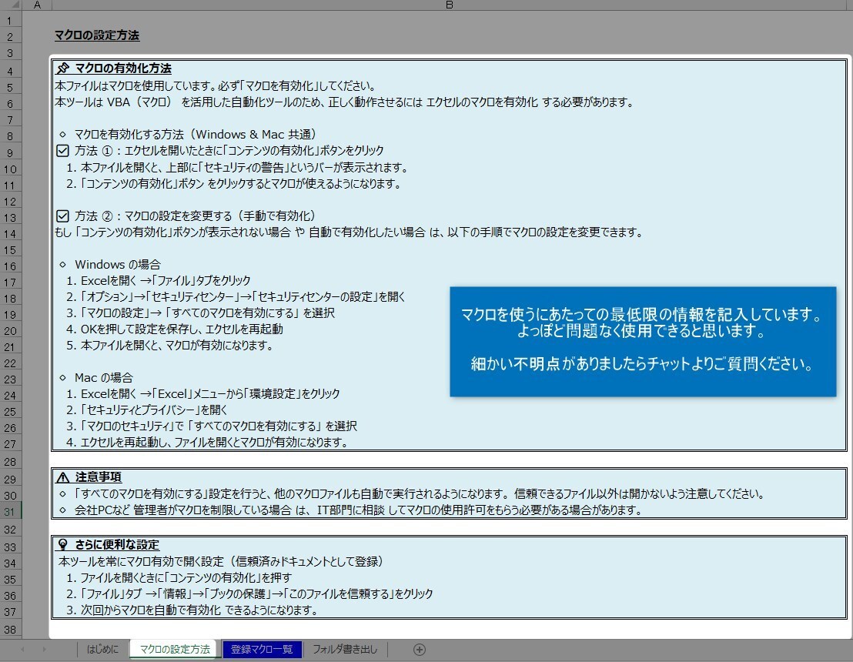The image size is (853, 662).
Task: Select column A header
Action: tap(36, 5)
